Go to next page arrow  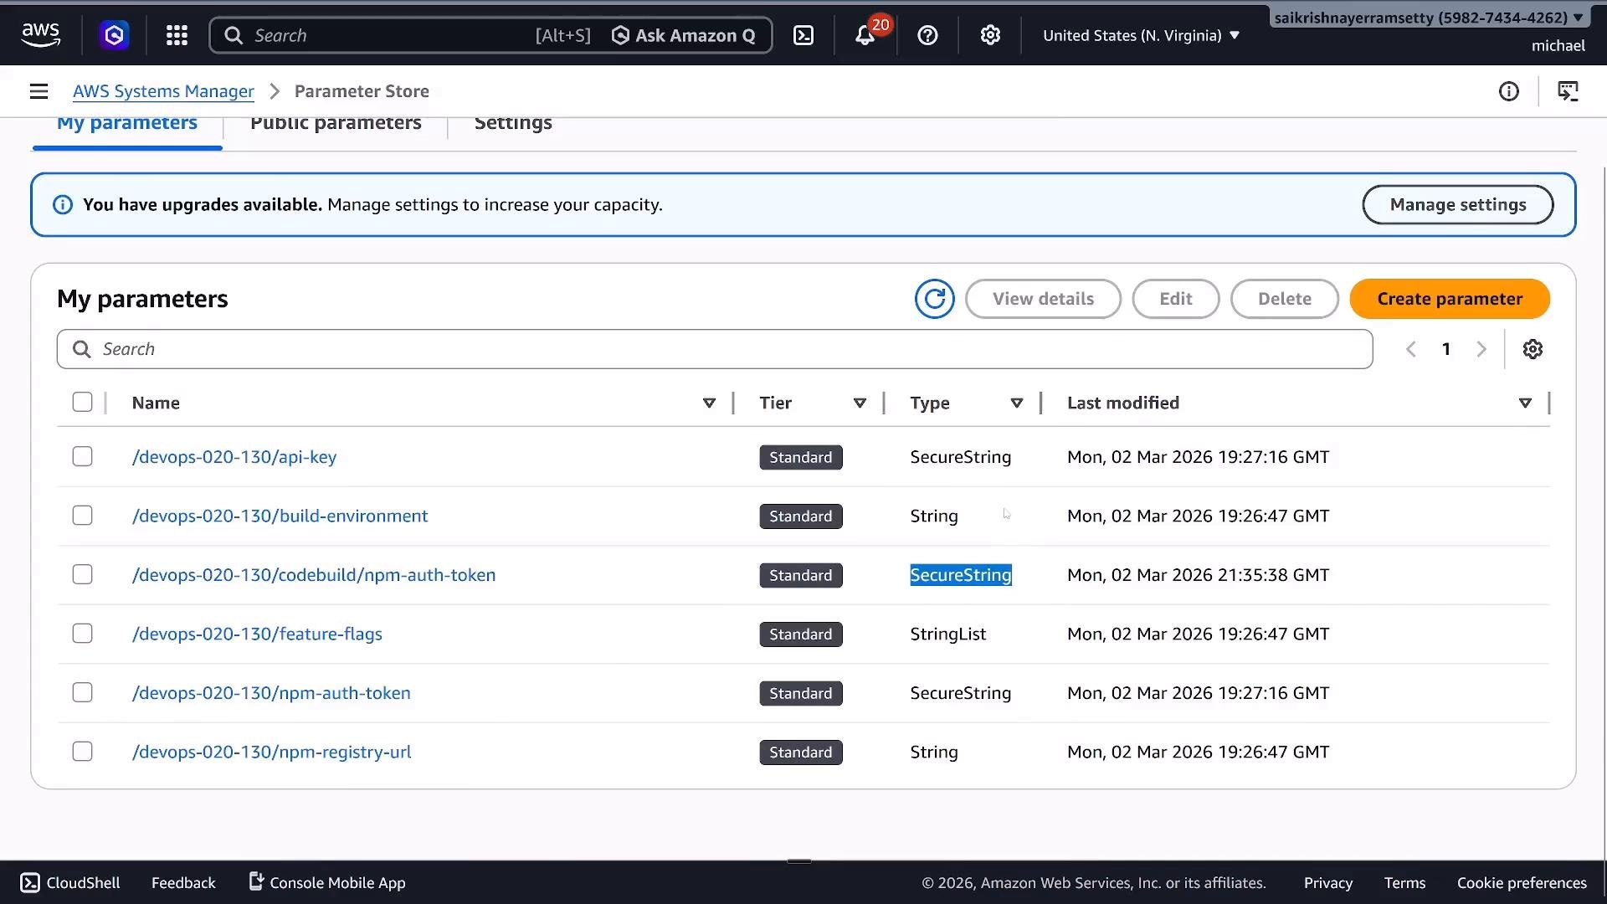[1481, 349]
